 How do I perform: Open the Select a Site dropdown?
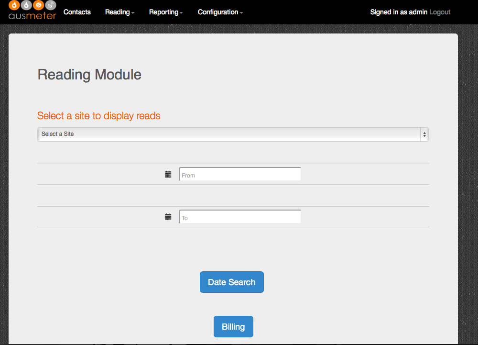(x=229, y=134)
